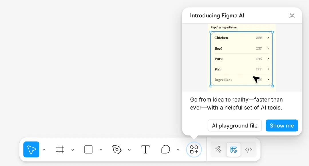Viewport: 309px width, 166px height.
Task: Toggle Dev Mode code icon
Action: coord(248,149)
